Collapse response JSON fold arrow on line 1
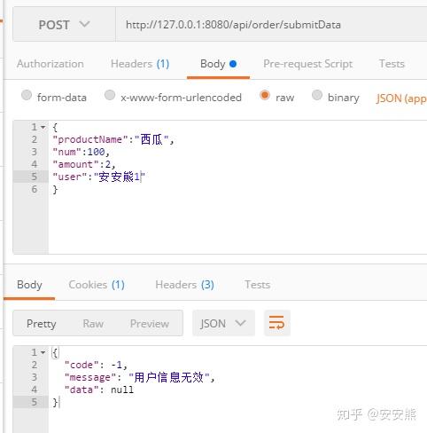The image size is (427, 433). [x=43, y=352]
